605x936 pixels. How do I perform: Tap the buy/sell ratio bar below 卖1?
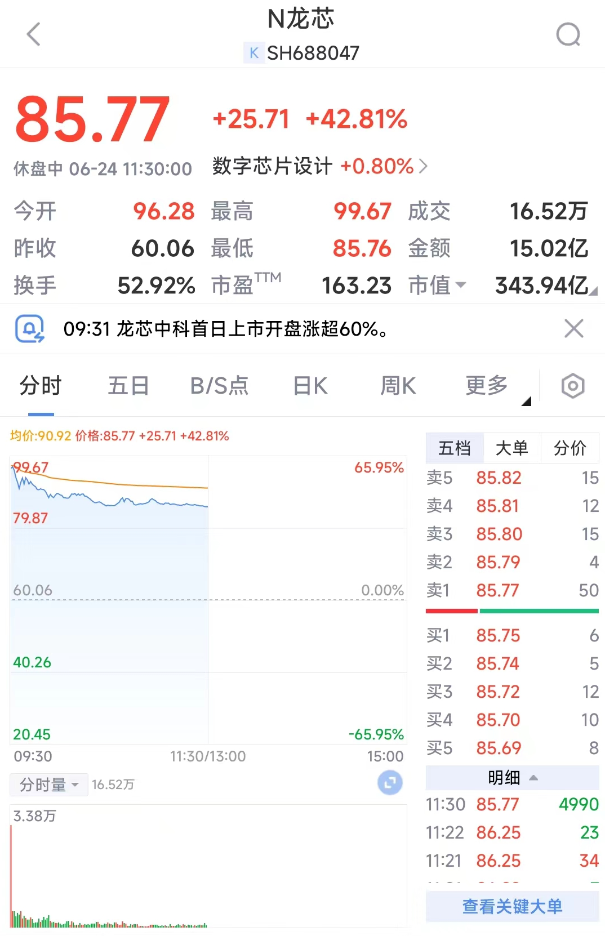(512, 611)
